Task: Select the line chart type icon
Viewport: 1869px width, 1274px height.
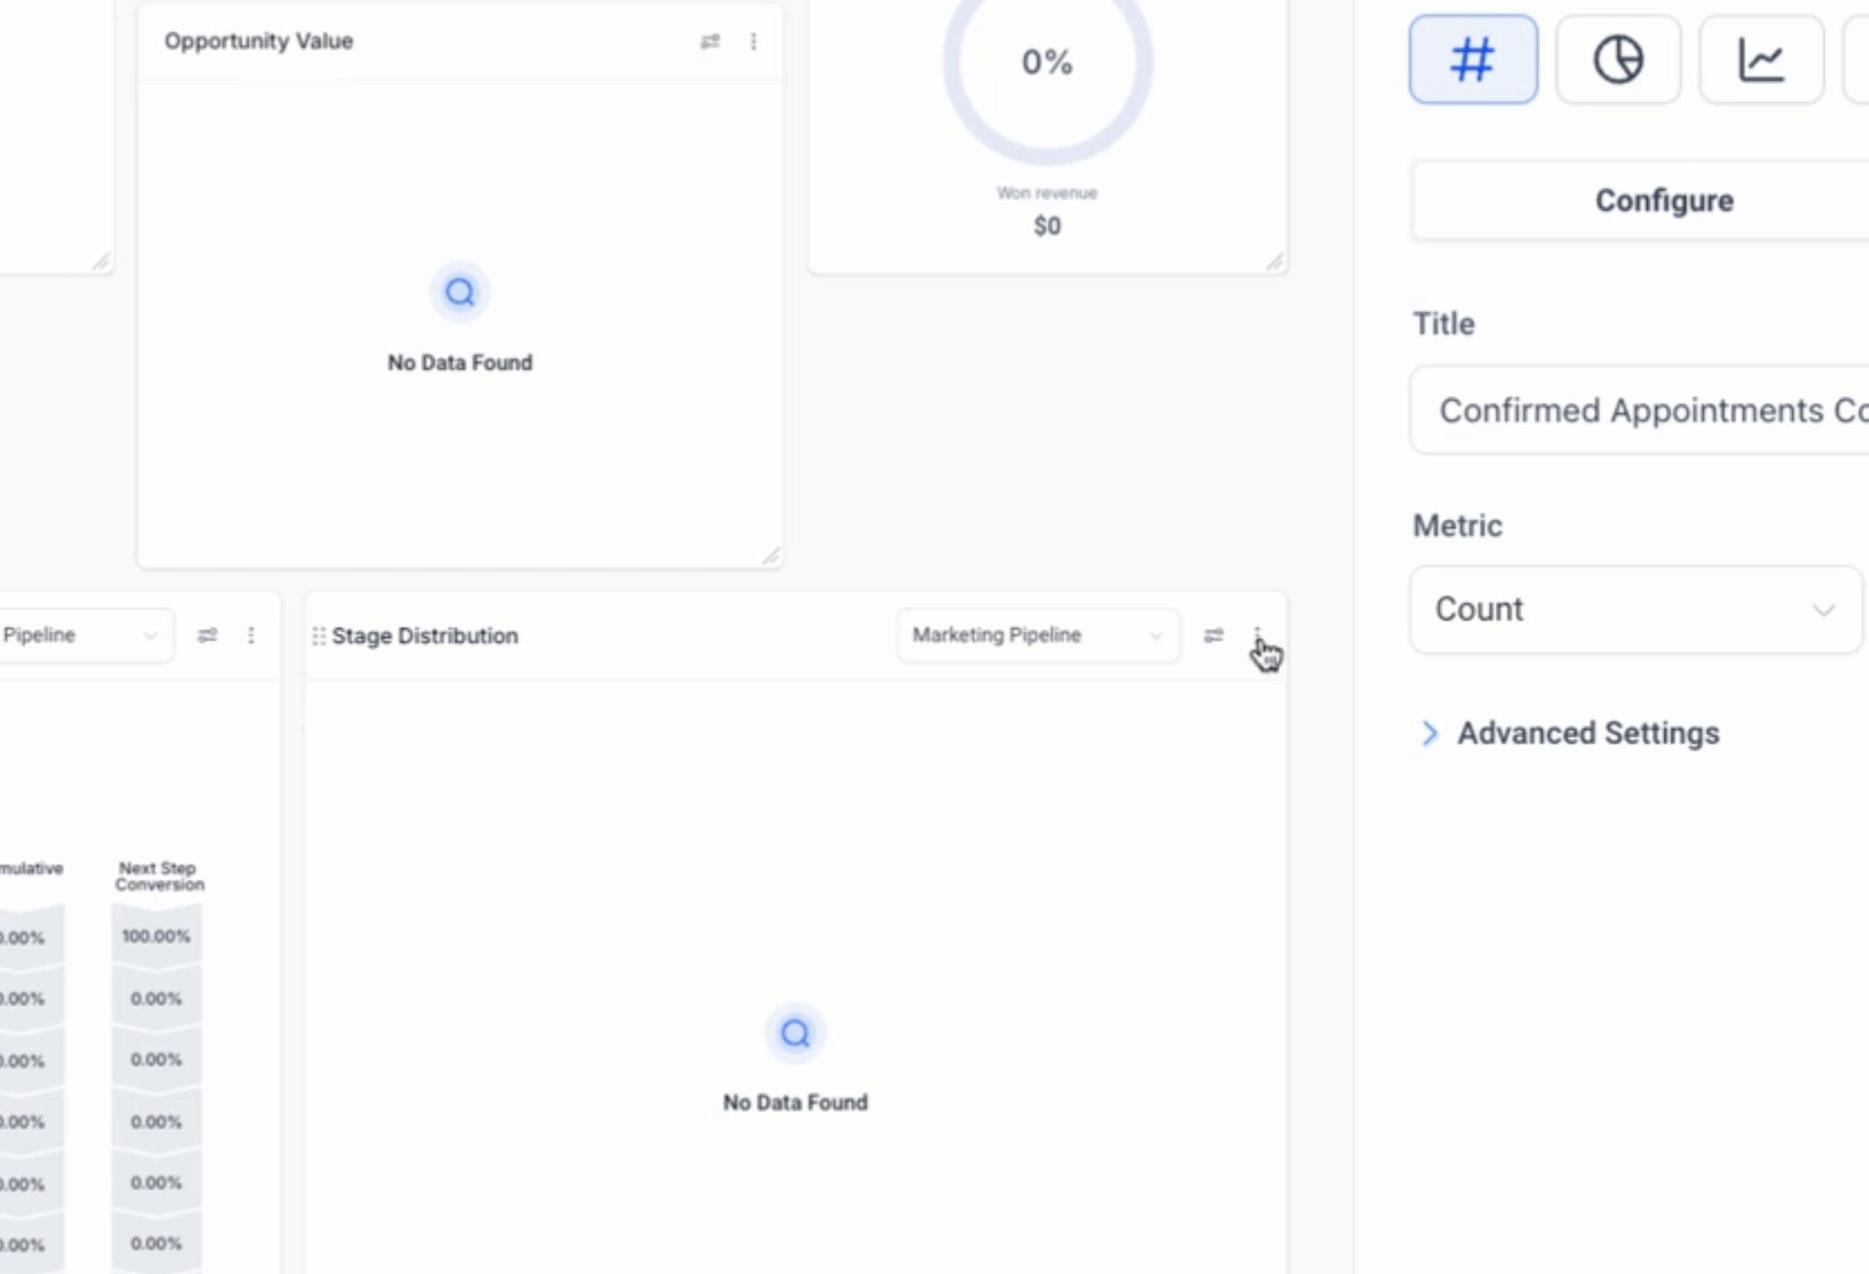Action: click(x=1761, y=59)
